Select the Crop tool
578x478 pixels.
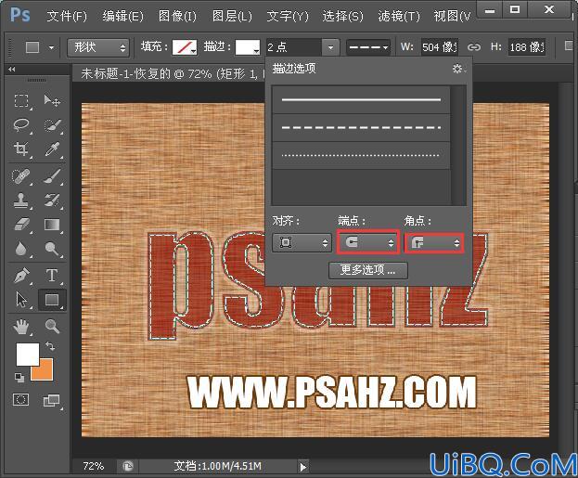coord(21,149)
